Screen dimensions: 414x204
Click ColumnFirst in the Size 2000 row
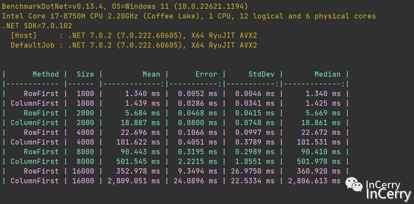pos(35,122)
